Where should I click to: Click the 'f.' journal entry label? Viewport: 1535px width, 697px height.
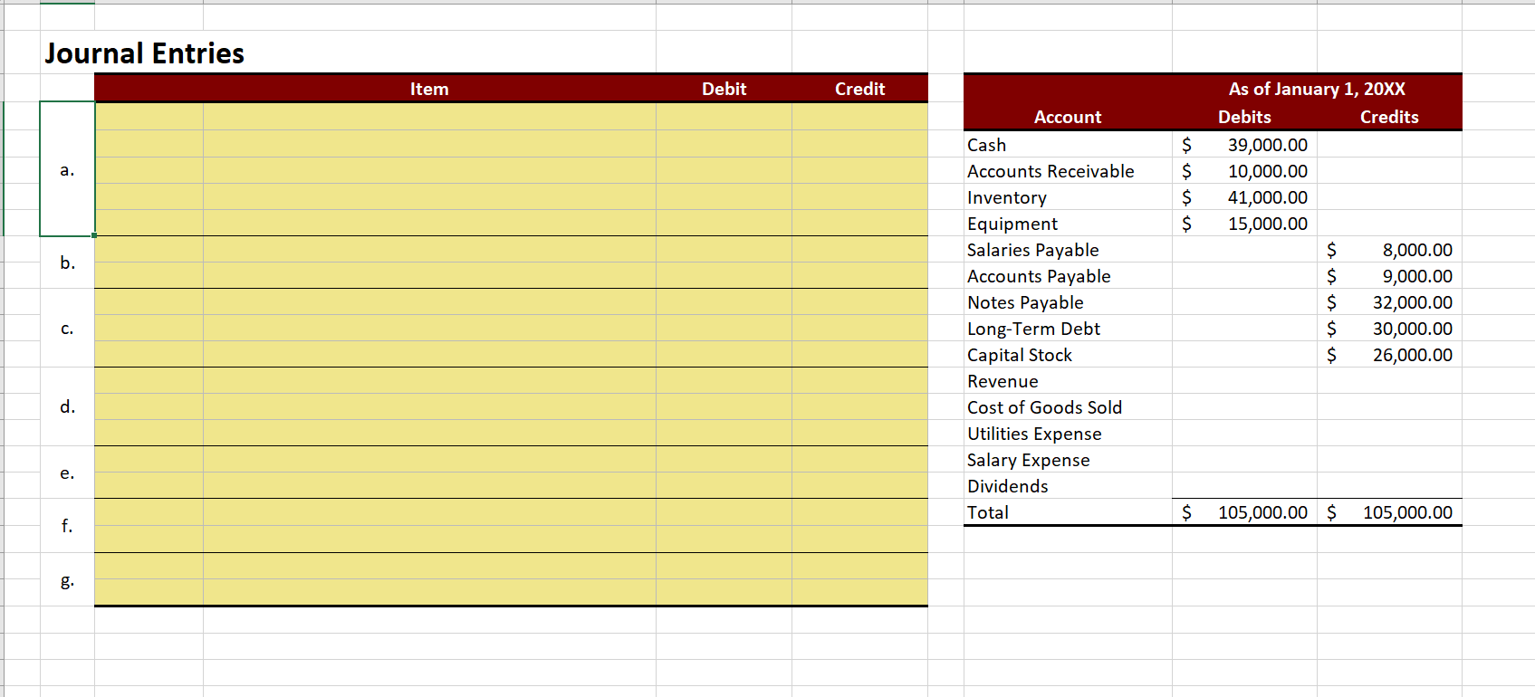67,525
